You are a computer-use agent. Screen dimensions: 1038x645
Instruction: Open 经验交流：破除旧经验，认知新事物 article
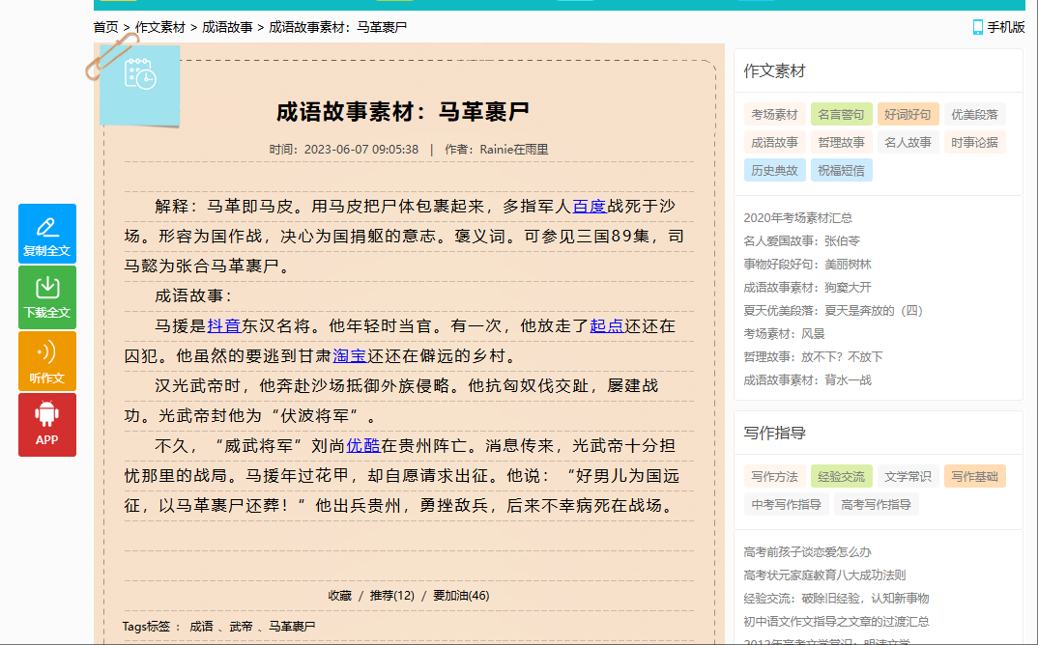click(x=836, y=598)
